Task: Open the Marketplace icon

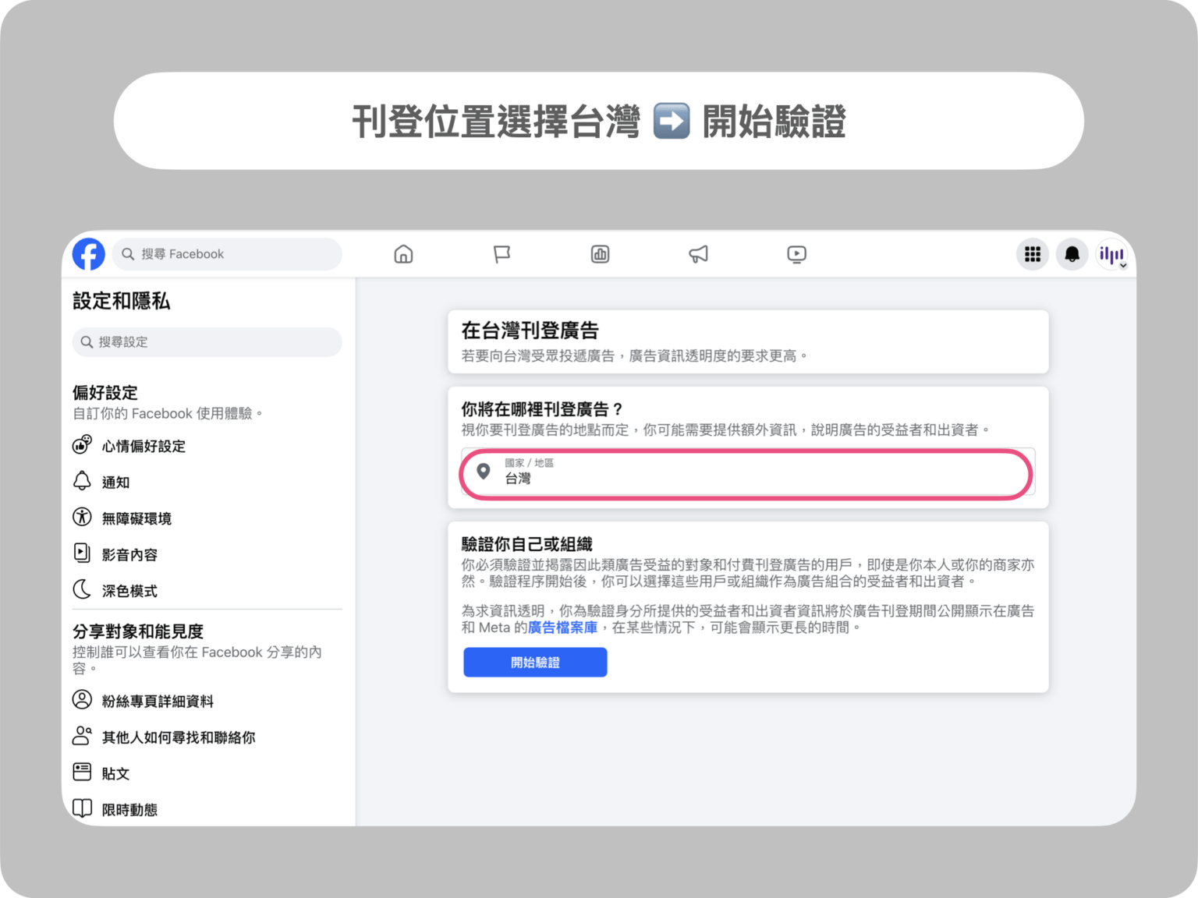Action: coord(600,254)
